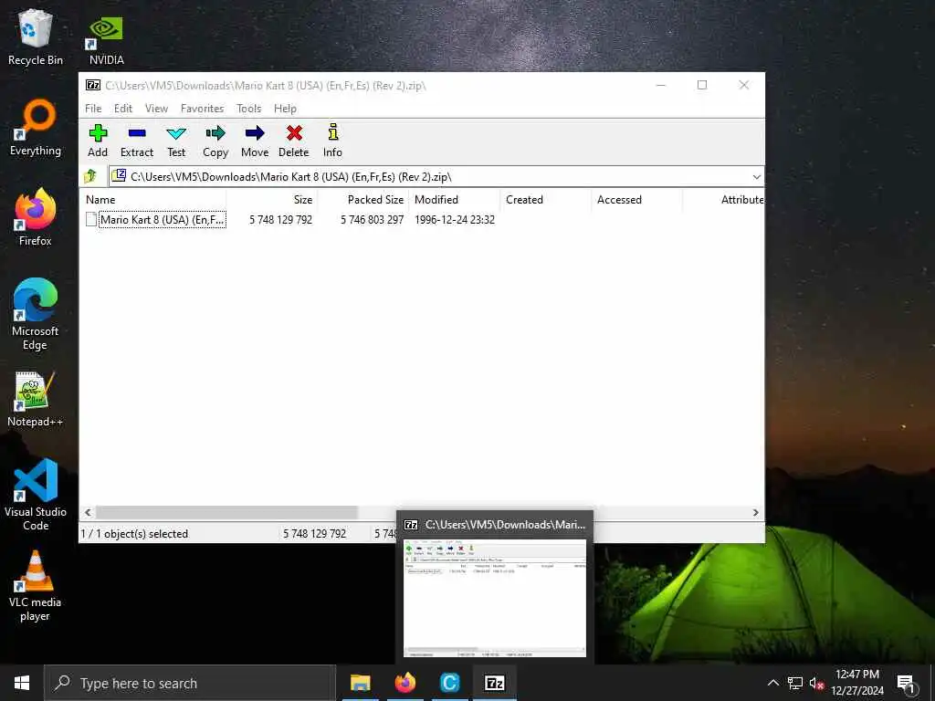The height and width of the screenshot is (701, 935).
Task: Open Windows Start menu
Action: pyautogui.click(x=22, y=683)
